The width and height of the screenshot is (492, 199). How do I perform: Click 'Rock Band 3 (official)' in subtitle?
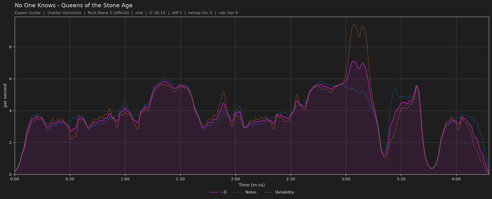pos(108,13)
